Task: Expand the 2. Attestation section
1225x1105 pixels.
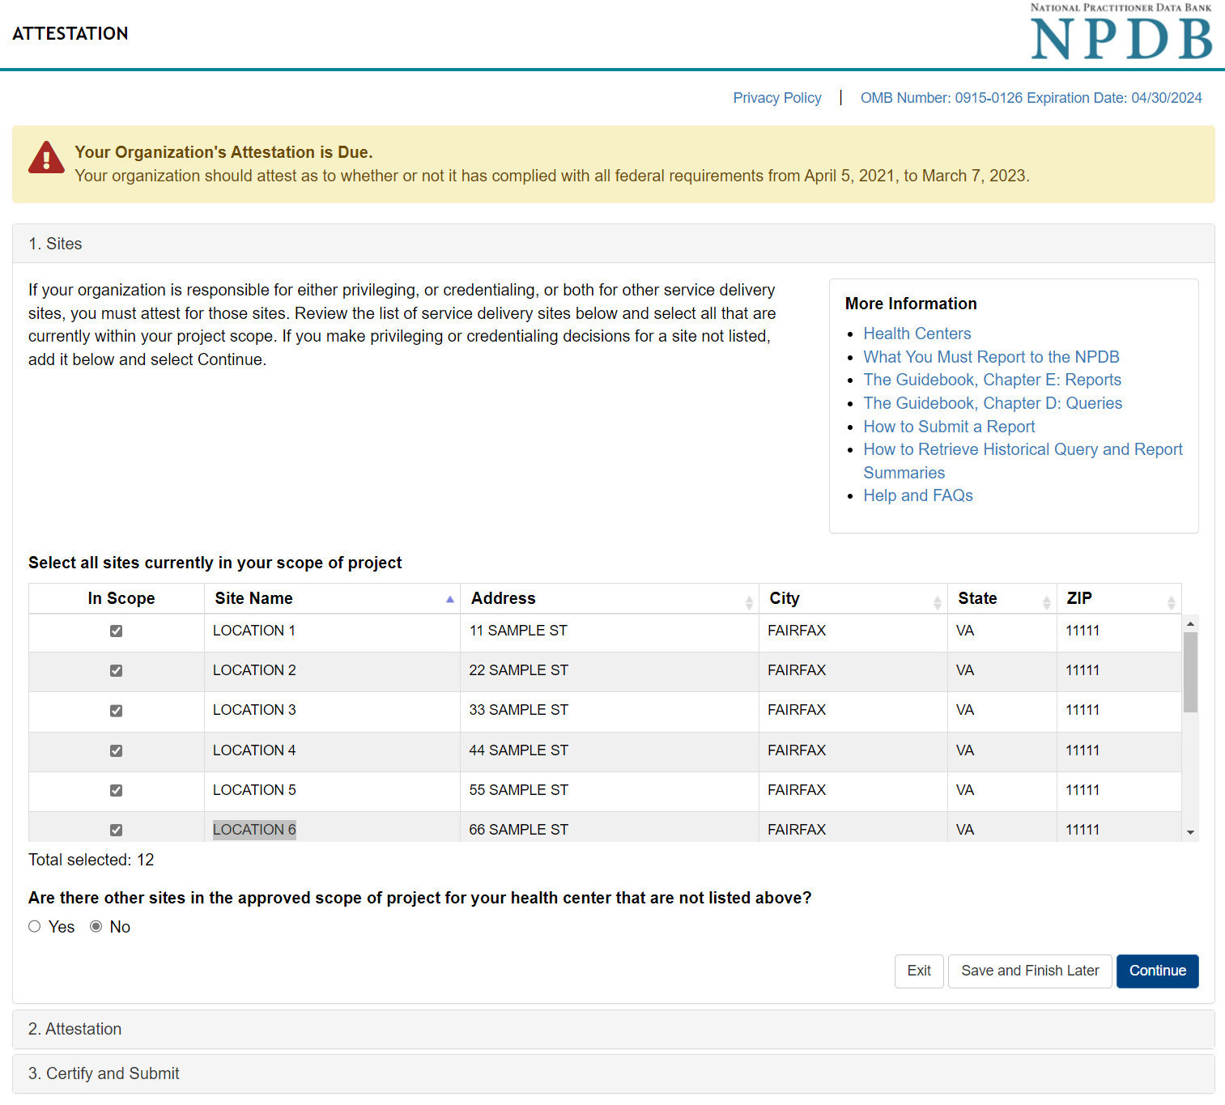Action: click(x=614, y=1029)
